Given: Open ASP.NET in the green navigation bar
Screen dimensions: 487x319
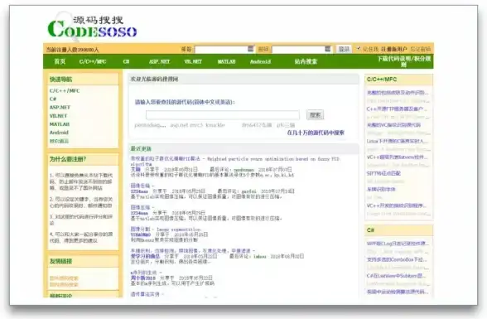Looking at the screenshot, I should 159,61.
